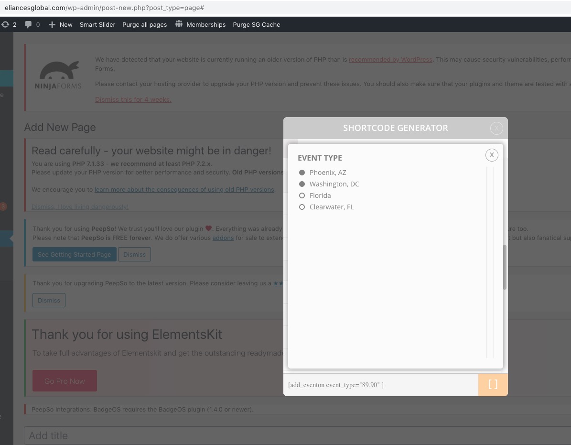The height and width of the screenshot is (445, 571).
Task: Close the Shortcode Generator dialog
Action: [496, 128]
